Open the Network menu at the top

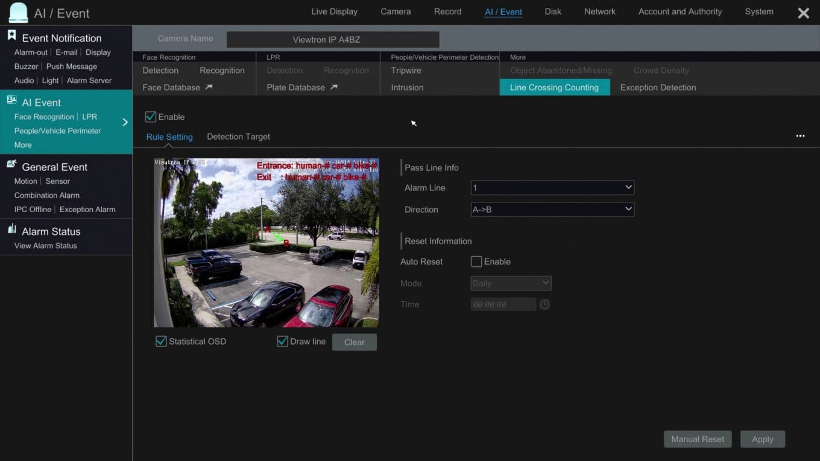[599, 11]
